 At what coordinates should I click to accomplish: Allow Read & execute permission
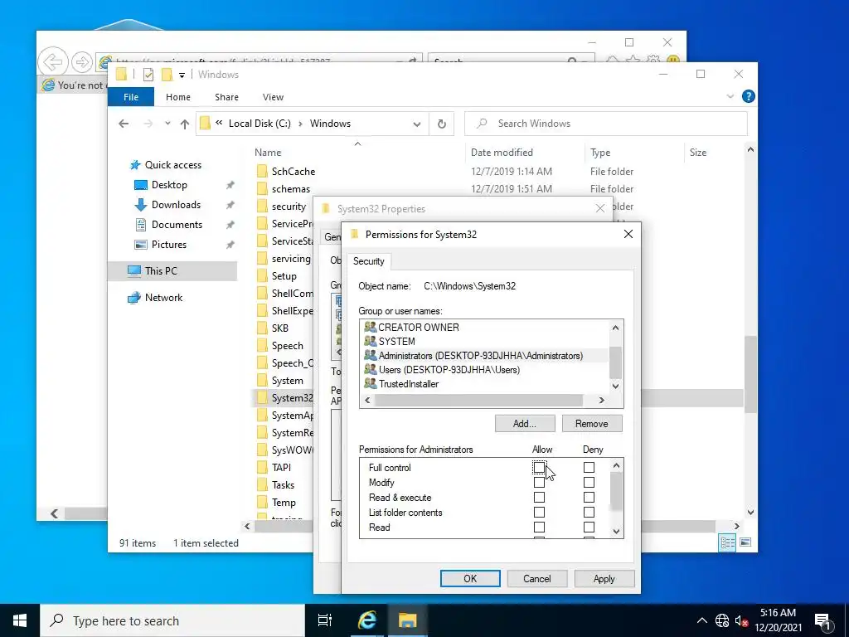coord(539,498)
